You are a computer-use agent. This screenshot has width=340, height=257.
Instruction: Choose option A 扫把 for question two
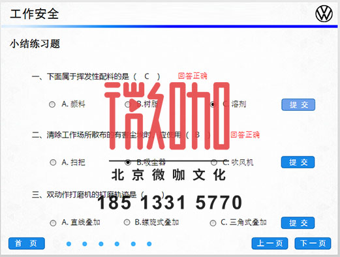pyautogui.click(x=53, y=162)
